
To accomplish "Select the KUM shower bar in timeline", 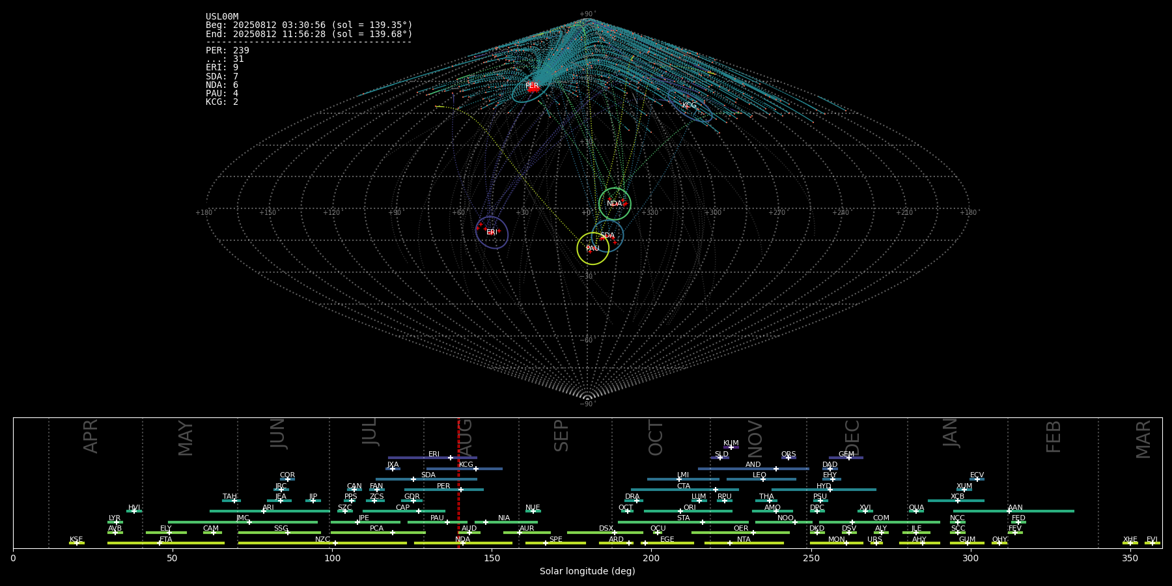I will [731, 447].
